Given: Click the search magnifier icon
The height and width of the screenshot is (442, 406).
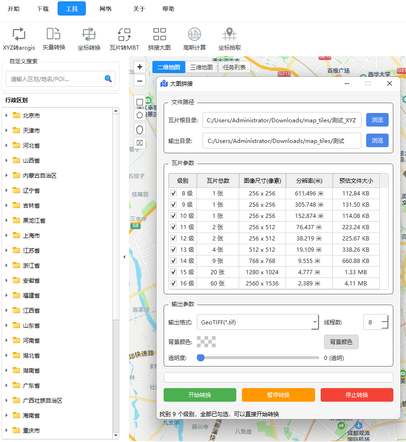Looking at the screenshot, I should click(108, 79).
